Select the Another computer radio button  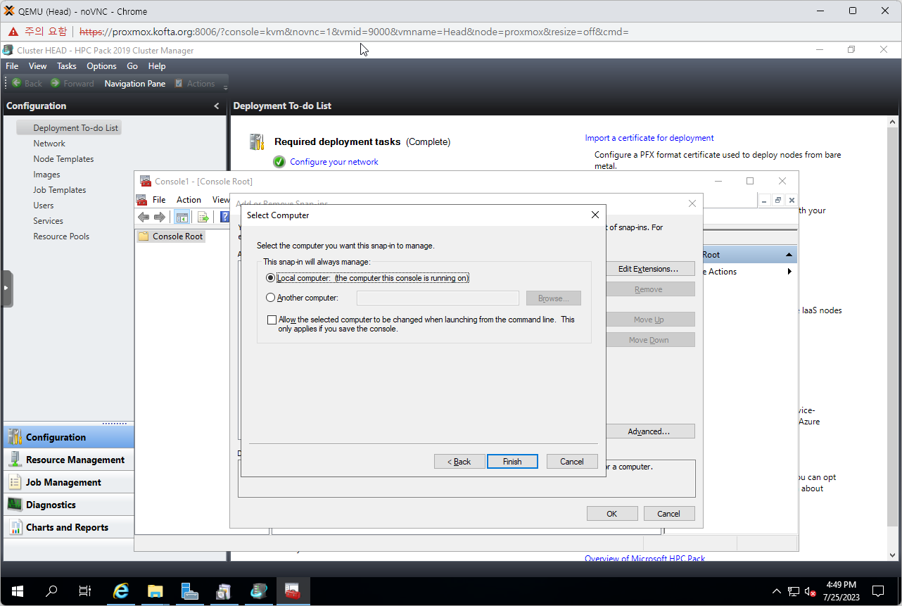click(x=271, y=298)
